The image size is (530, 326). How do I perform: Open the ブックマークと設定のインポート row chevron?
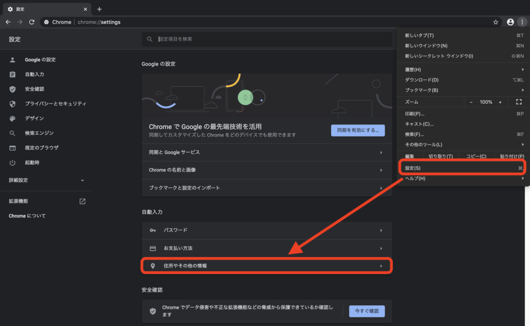tap(381, 188)
